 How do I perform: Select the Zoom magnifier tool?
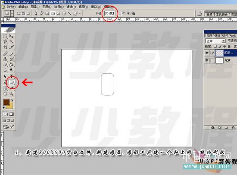[11, 94]
